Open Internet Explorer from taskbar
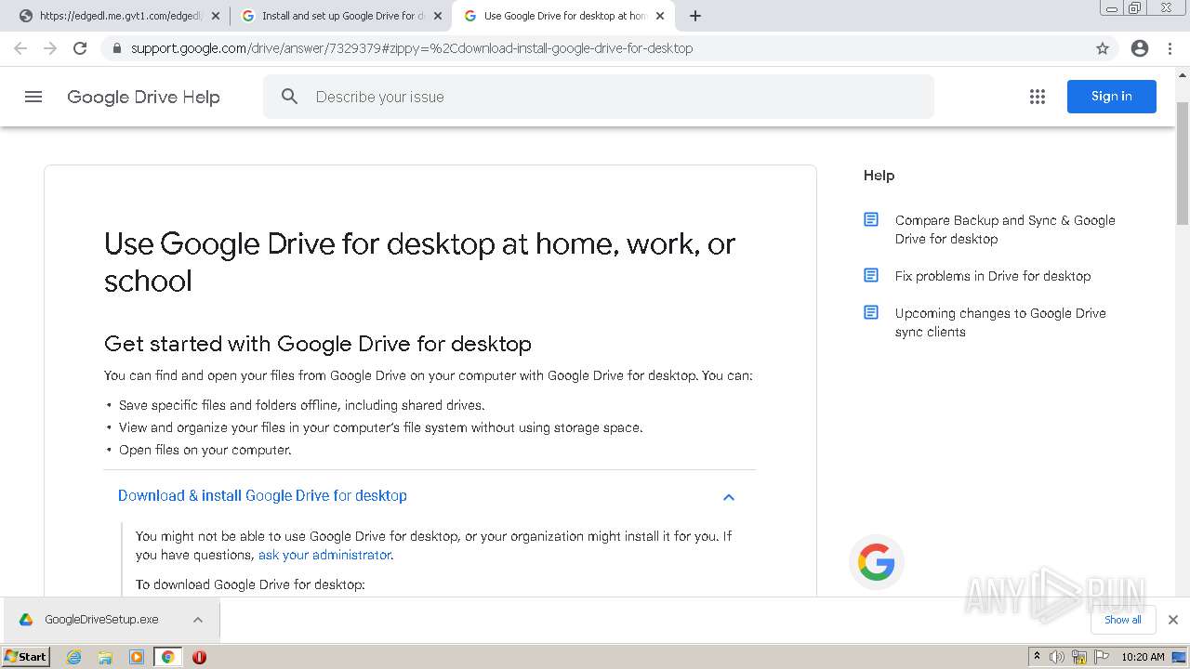 (74, 657)
